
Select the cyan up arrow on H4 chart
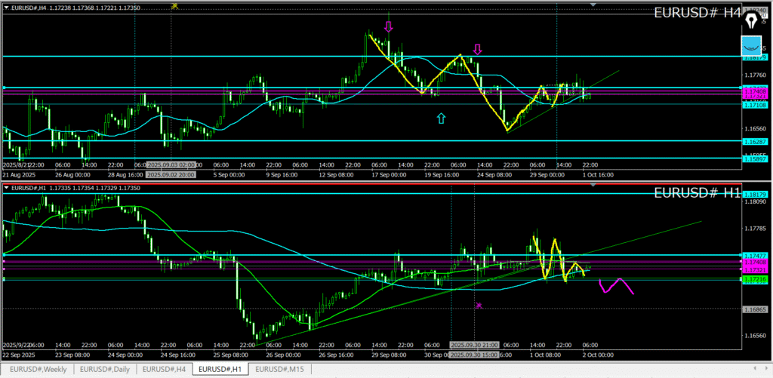pos(441,118)
